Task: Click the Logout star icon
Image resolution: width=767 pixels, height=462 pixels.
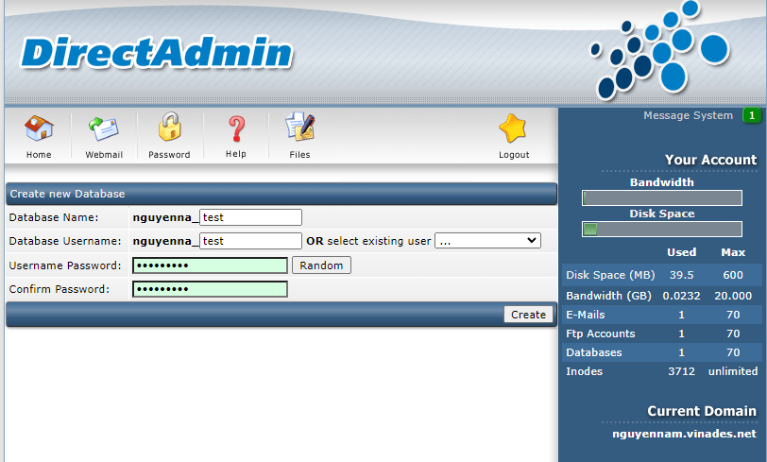Action: pos(513,128)
